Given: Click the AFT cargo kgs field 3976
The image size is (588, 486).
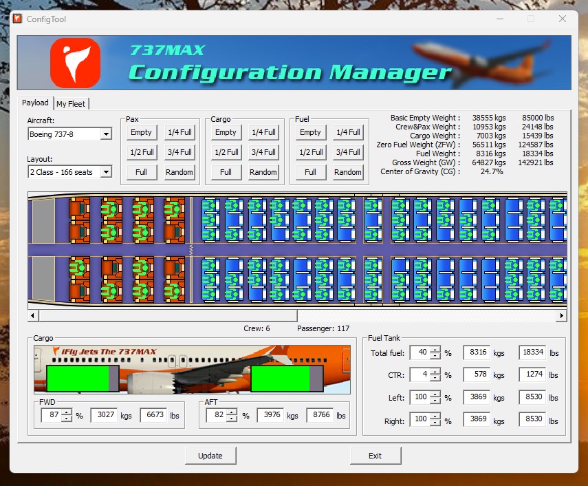Looking at the screenshot, I should [x=270, y=414].
